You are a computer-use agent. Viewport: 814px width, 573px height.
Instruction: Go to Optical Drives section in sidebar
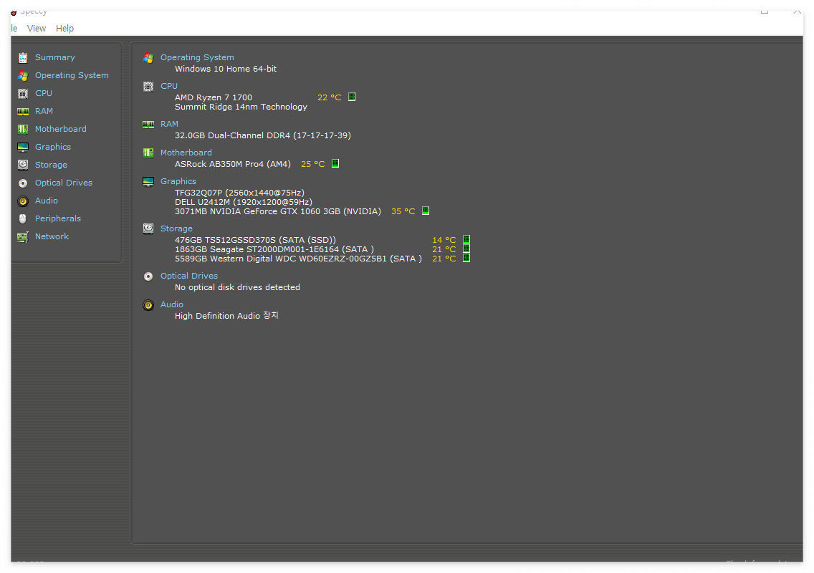tap(63, 183)
